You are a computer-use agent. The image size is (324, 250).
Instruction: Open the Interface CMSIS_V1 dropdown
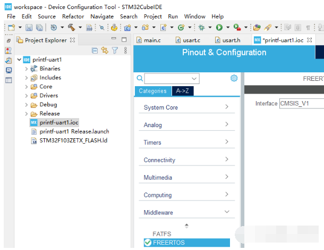click(x=301, y=104)
